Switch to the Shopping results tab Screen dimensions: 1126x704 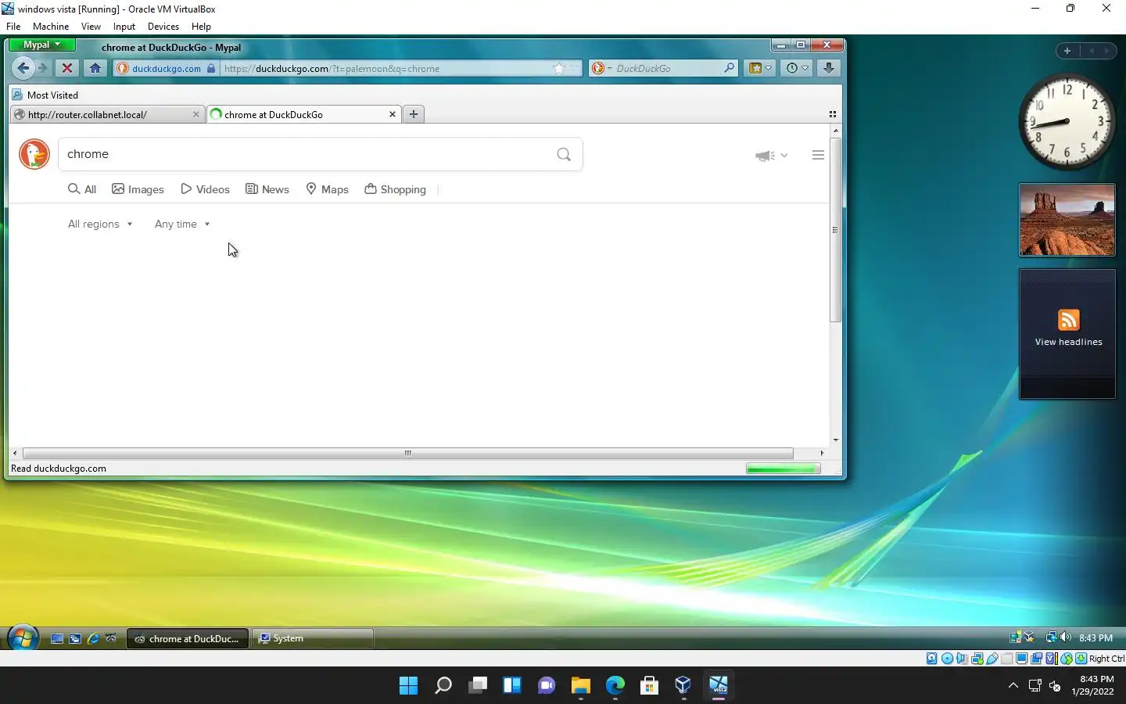click(396, 189)
